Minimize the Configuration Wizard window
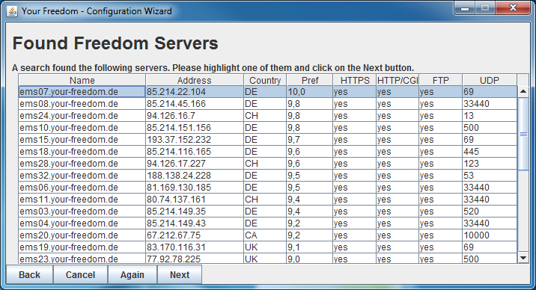This screenshot has width=536, height=290. click(x=465, y=8)
